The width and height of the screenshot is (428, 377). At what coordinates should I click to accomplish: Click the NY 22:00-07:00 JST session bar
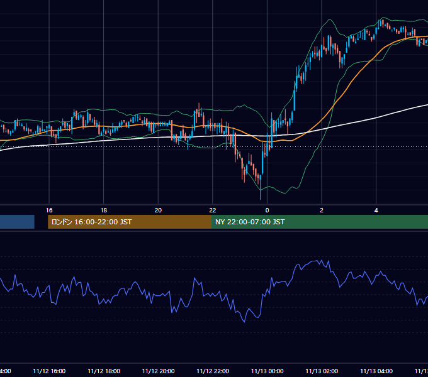320,222
